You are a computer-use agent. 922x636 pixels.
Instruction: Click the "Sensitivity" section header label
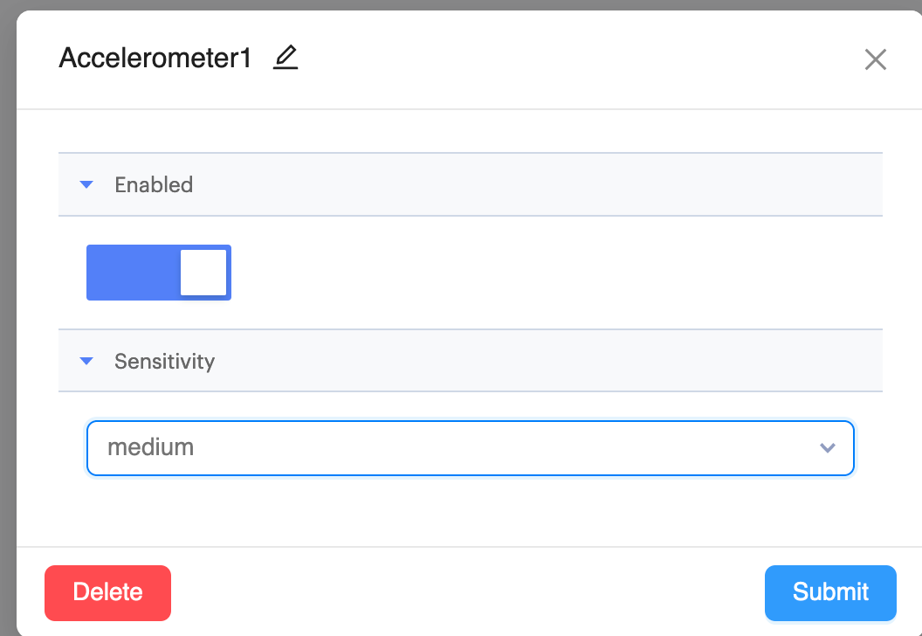164,361
